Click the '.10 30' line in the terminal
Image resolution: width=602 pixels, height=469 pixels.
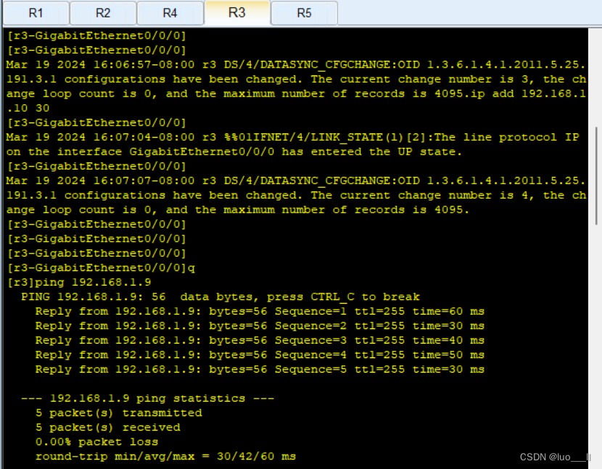[28, 108]
